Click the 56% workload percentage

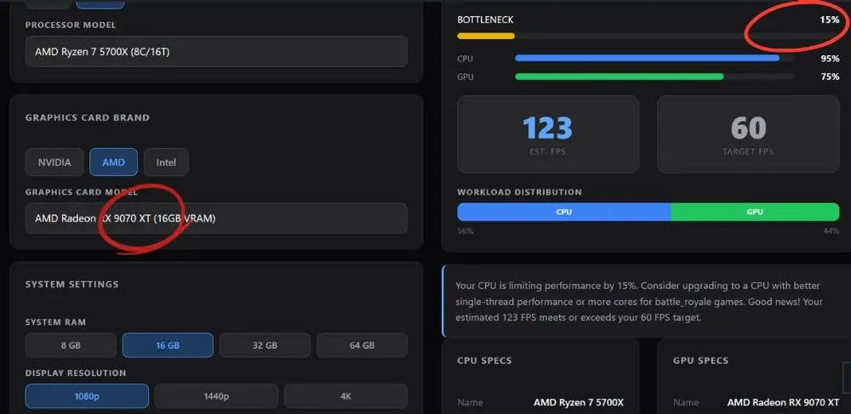tap(465, 231)
